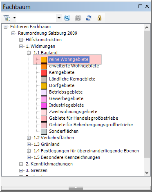The image size is (152, 192).
Task: Click the bottom panel collapse arrow handle
Action: [x=76, y=188]
